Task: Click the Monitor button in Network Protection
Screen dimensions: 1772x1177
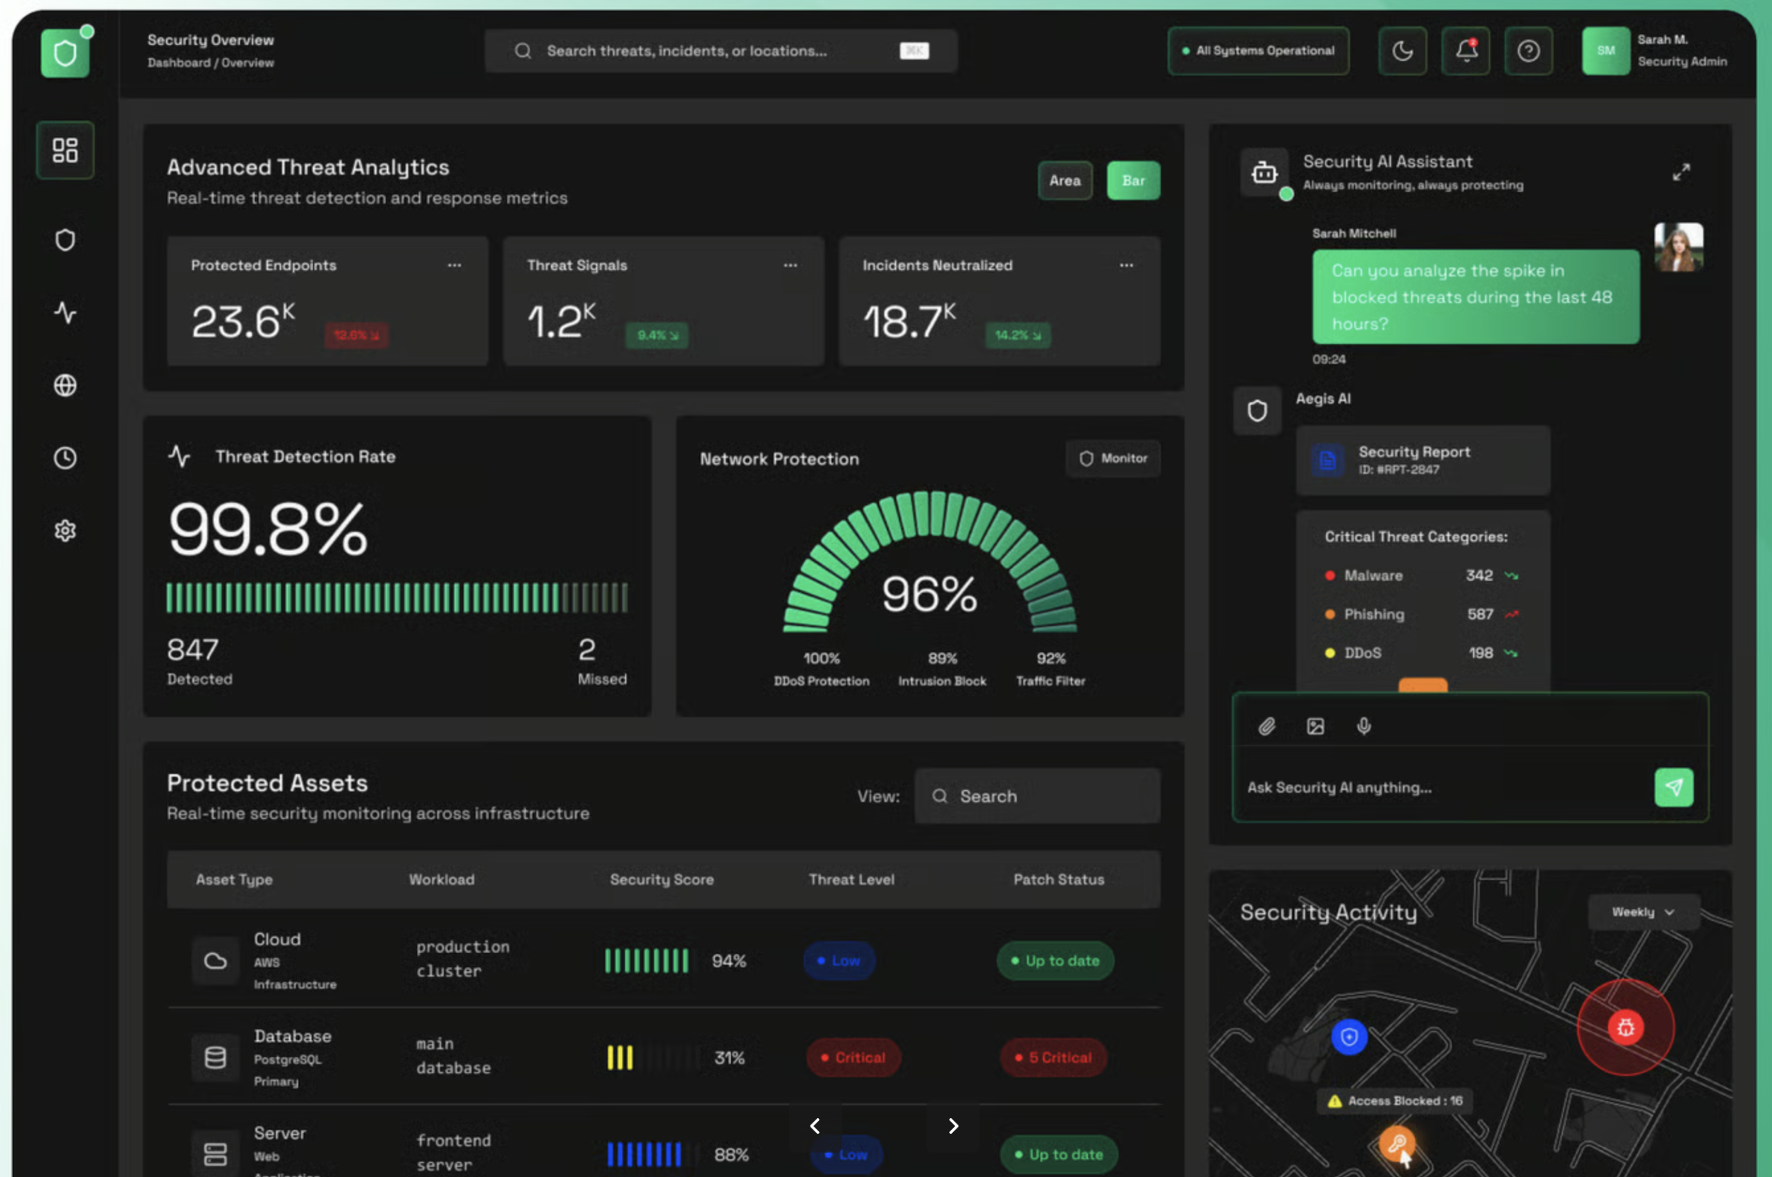Action: [x=1113, y=458]
